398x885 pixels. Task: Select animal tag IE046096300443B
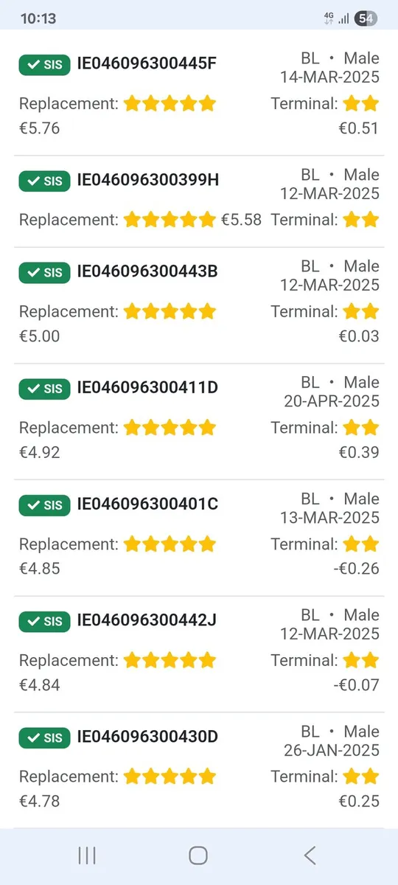(x=147, y=271)
